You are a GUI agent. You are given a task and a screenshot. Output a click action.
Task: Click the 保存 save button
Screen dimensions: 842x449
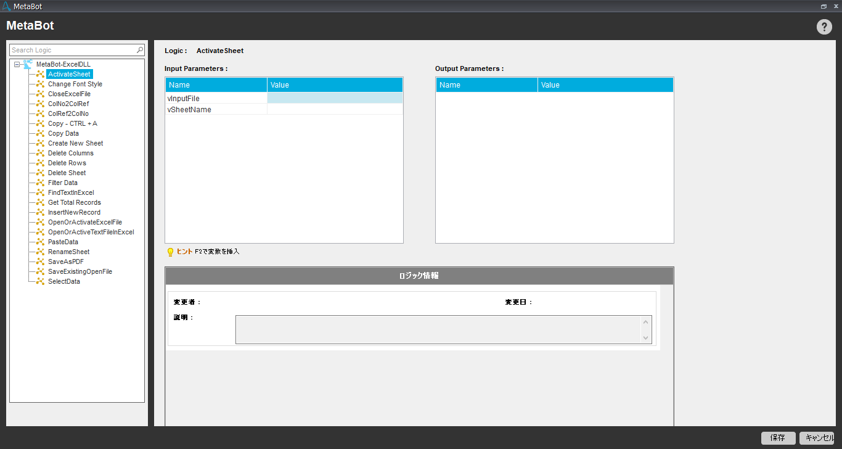(x=778, y=438)
